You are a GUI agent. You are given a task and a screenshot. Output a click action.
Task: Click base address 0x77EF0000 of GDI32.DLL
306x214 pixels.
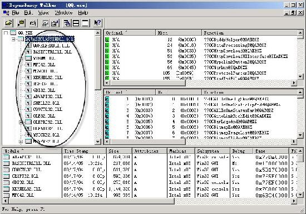[x=272, y=183]
